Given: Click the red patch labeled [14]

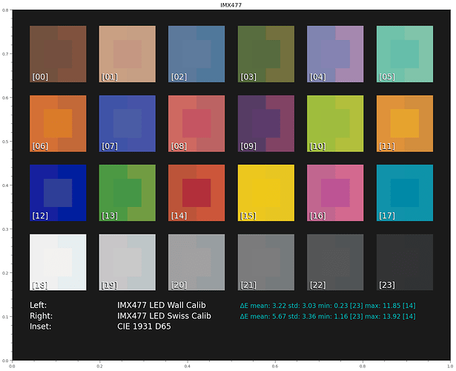Looking at the screenshot, I should click(196, 193).
